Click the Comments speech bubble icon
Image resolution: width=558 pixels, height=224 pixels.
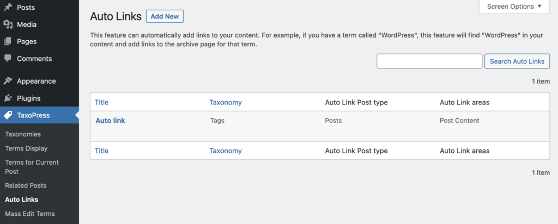click(x=8, y=59)
